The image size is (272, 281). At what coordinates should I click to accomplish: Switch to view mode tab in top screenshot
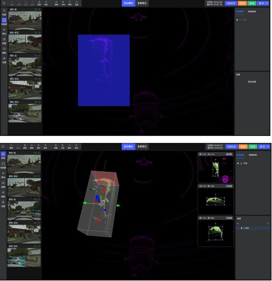[142, 3]
